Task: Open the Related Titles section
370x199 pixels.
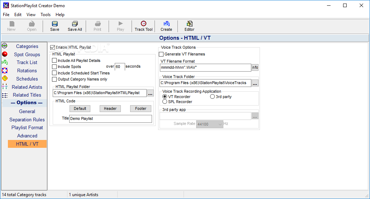Action: 27,95
